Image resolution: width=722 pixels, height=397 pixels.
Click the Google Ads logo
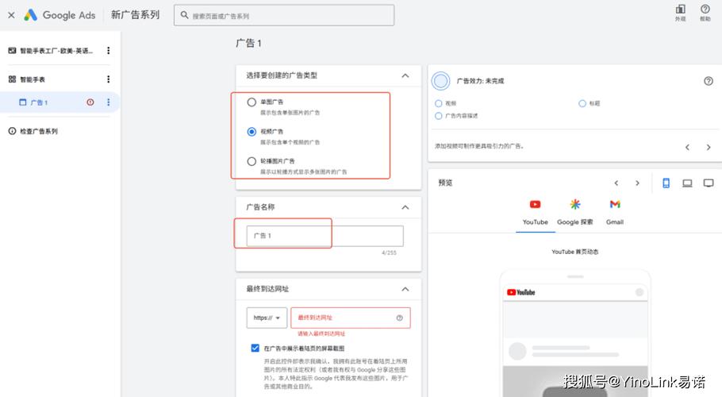pyautogui.click(x=60, y=15)
